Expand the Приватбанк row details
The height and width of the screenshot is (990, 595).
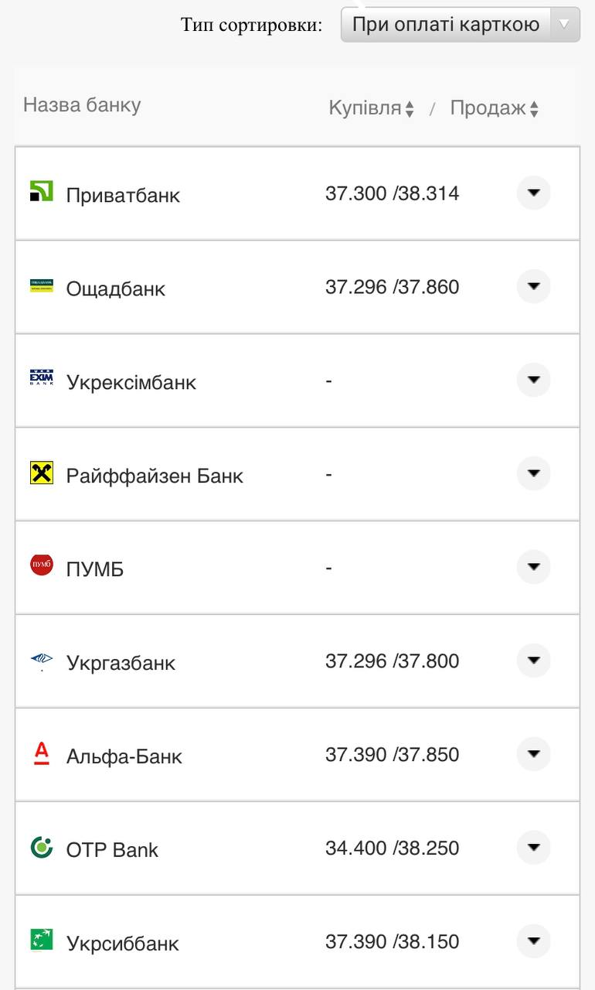(533, 193)
